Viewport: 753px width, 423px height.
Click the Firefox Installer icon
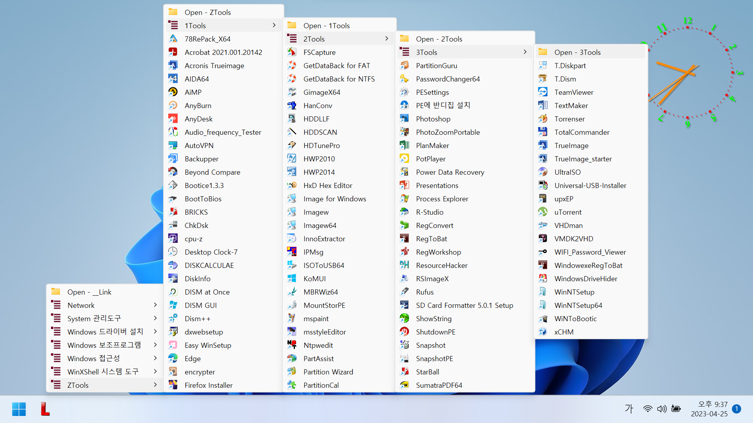point(173,385)
